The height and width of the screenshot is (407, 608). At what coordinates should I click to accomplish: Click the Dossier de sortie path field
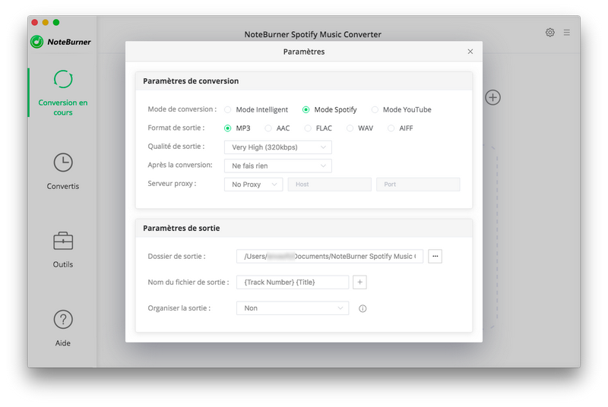tap(330, 256)
